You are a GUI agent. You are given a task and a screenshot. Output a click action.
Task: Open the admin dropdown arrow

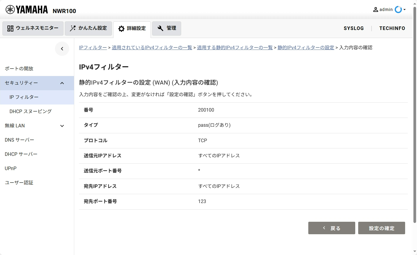click(405, 10)
